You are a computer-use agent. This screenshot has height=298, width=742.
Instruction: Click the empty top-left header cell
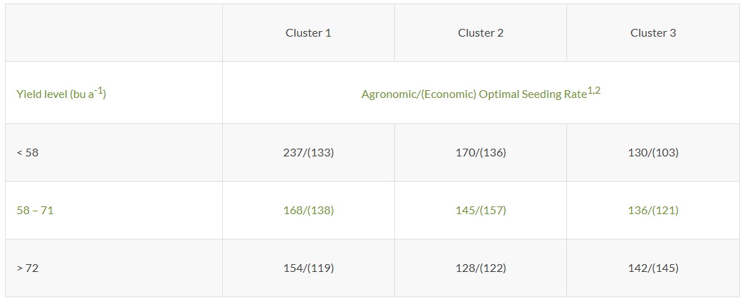click(114, 33)
